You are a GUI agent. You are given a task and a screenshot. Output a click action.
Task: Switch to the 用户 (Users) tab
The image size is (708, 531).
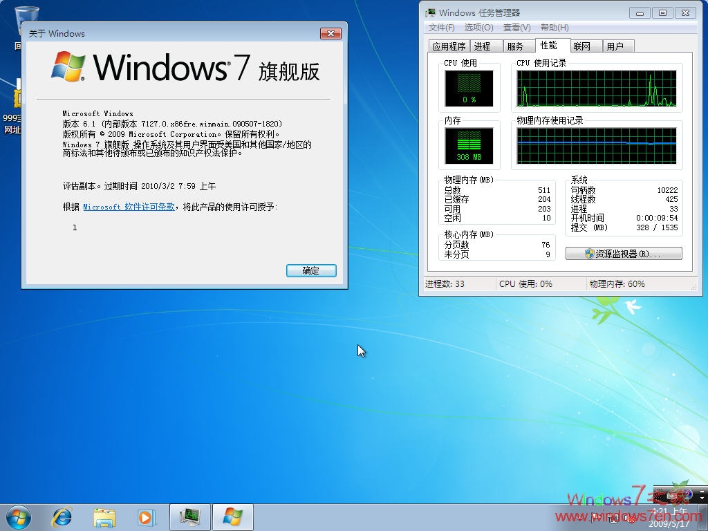617,46
